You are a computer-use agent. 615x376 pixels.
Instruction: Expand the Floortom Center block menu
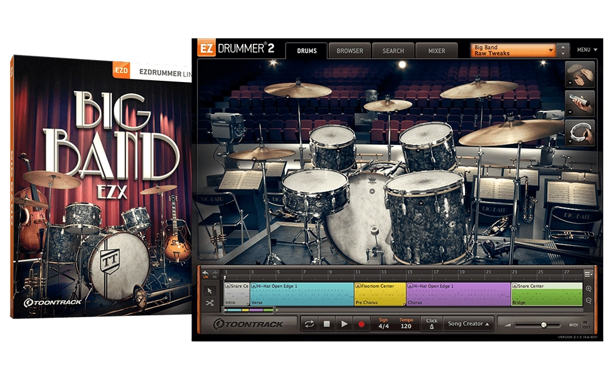[x=358, y=286]
